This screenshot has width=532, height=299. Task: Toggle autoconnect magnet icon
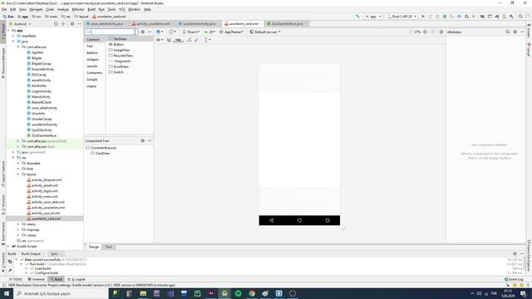[x=169, y=40]
